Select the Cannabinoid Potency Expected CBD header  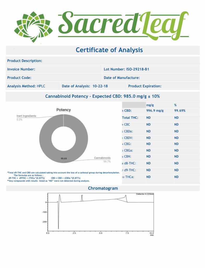click(103, 96)
